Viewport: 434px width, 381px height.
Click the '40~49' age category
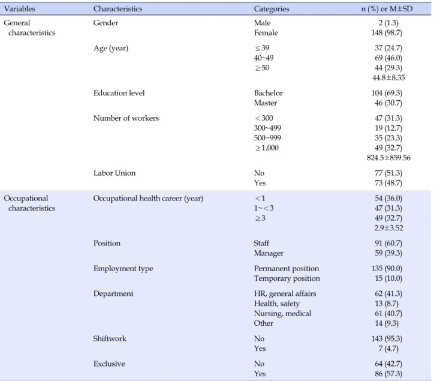(x=264, y=58)
